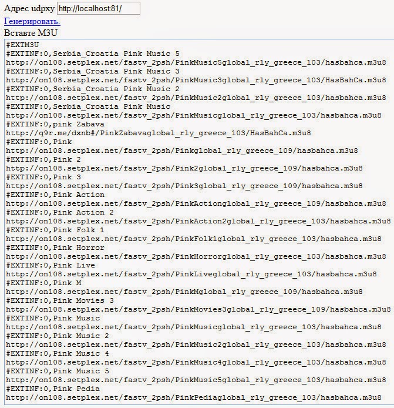Image resolution: width=394 pixels, height=408 pixels.
Task: Click the '#EXTINF:0,Pink 2' line
Action: (x=43, y=159)
